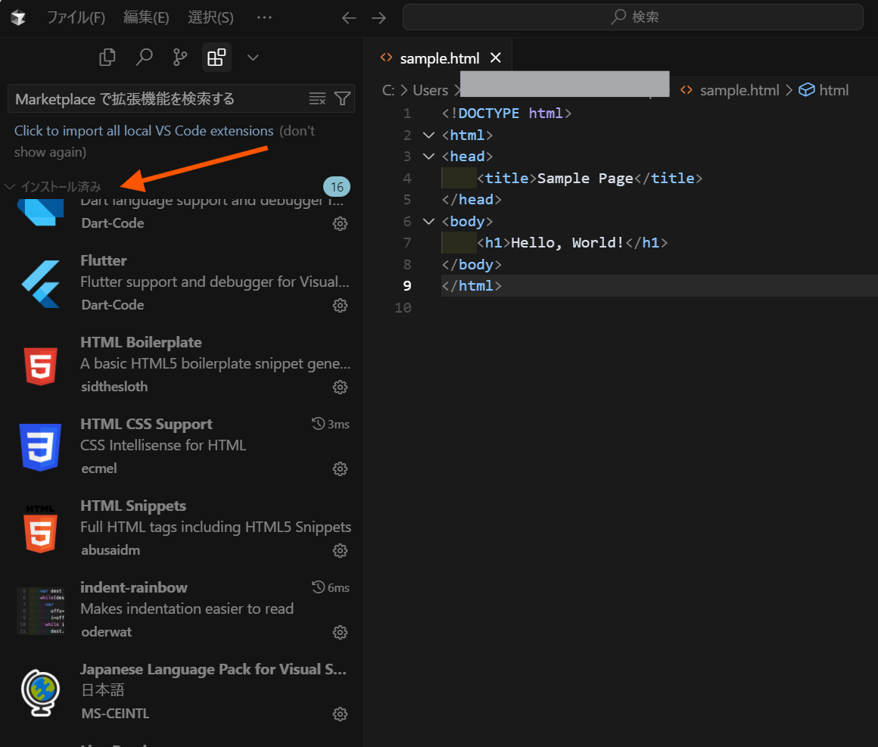Click the 3ms activation time of HTML CSS Support
Screen dimensions: 878x747
coord(330,425)
